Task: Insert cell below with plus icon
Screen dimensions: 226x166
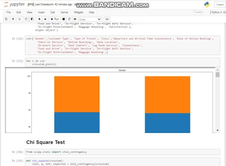Action: coord(13,19)
